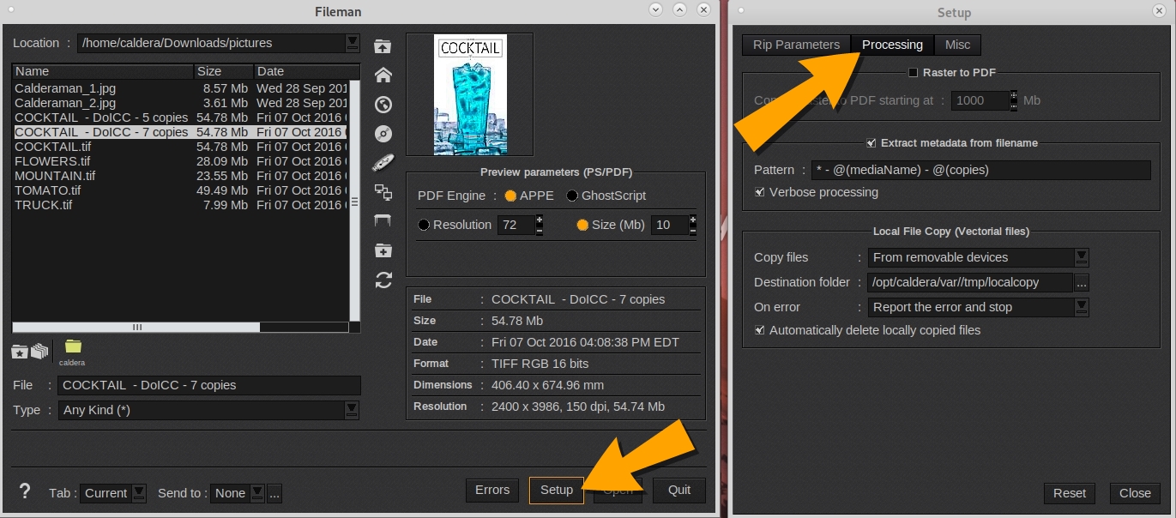This screenshot has height=518, width=1176.
Task: Browse network locations via globe icon
Action: 383,104
